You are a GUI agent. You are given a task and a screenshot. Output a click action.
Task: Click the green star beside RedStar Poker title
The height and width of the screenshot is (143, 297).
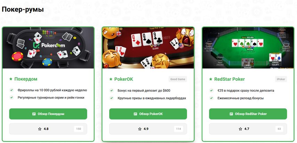pos(211,79)
